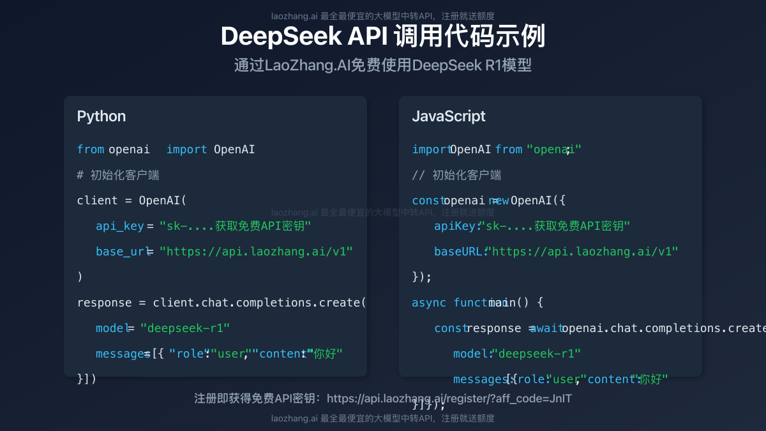
Task: Select the "Python" code panel heading
Action: pyautogui.click(x=101, y=116)
